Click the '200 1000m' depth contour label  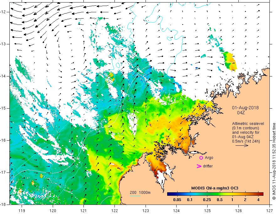point(140,193)
